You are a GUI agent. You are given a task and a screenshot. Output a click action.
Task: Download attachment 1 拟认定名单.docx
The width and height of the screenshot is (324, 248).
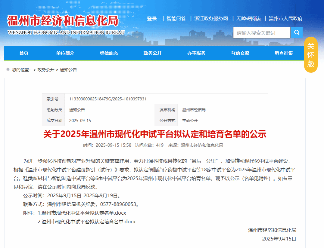pos(82,213)
